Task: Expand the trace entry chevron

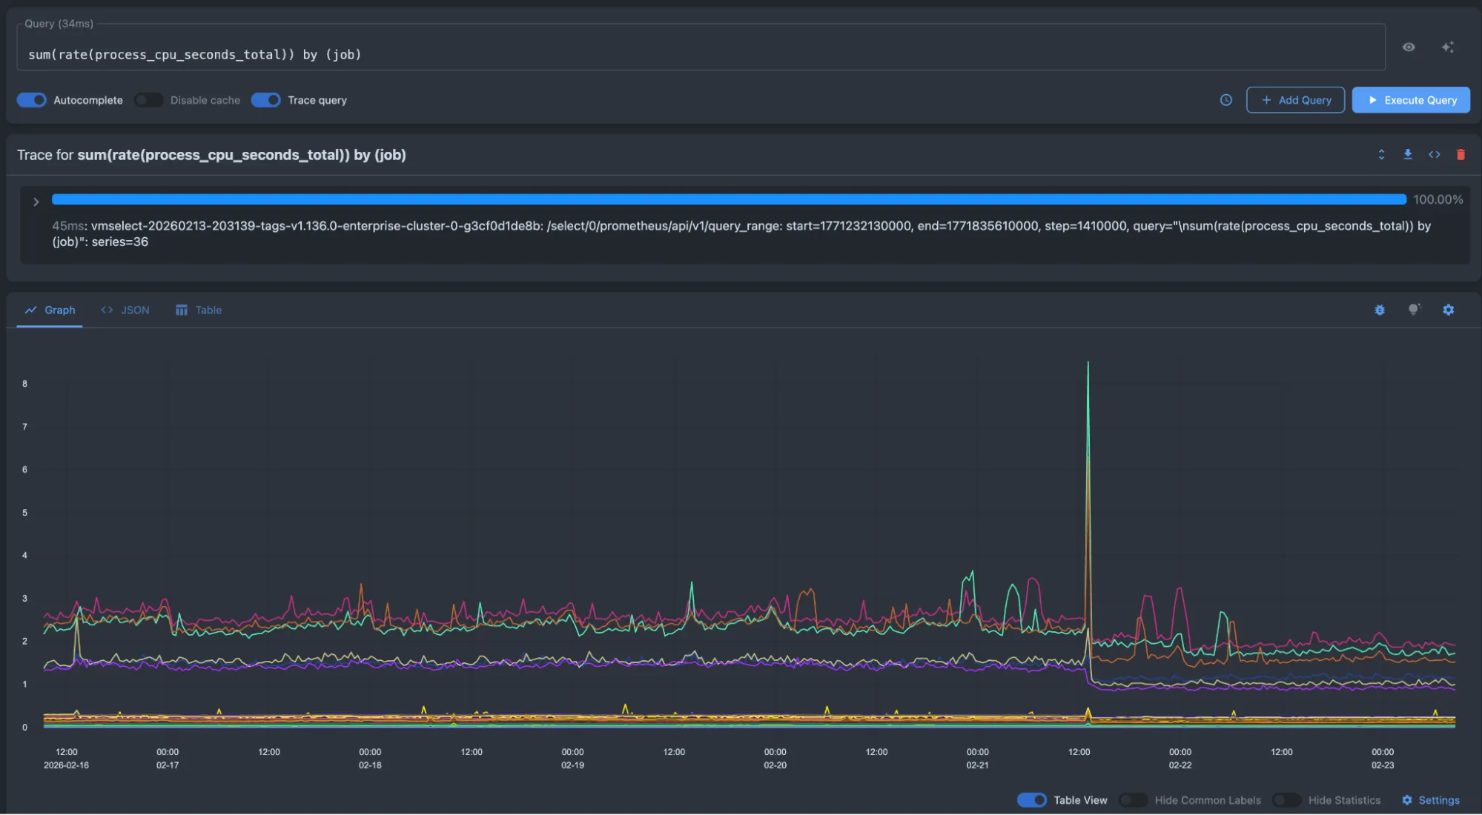Action: 36,202
